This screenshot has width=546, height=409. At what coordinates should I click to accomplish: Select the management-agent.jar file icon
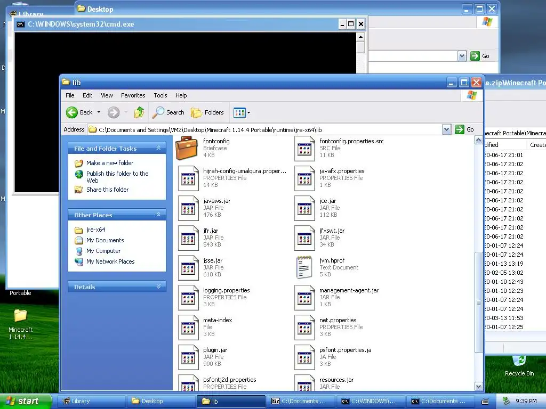point(304,298)
